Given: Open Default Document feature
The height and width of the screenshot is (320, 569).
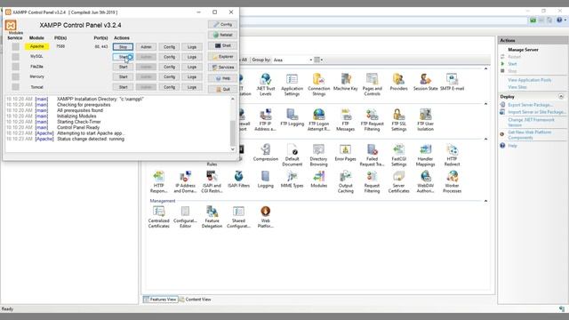Looking at the screenshot, I should click(292, 155).
